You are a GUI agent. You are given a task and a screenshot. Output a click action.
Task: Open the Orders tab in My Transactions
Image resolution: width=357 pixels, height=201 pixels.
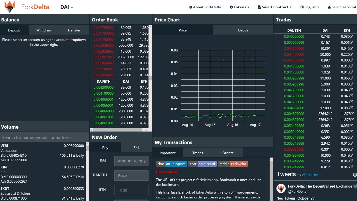click(x=228, y=153)
